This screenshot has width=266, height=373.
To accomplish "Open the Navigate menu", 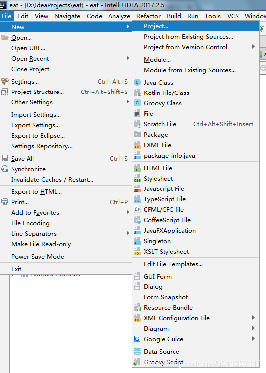I will (67, 16).
